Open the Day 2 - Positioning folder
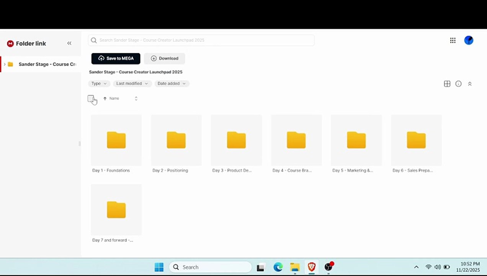This screenshot has height=276, width=487. (x=176, y=140)
